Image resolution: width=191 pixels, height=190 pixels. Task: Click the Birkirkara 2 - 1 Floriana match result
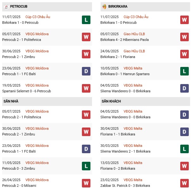point(118,57)
